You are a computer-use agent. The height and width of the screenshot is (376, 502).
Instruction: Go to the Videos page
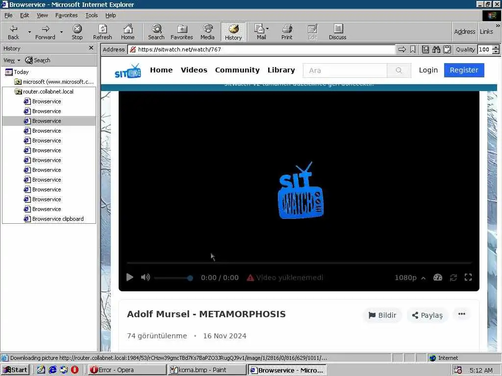coord(194,70)
